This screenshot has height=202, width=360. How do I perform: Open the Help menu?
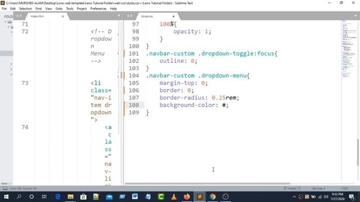click(114, 9)
